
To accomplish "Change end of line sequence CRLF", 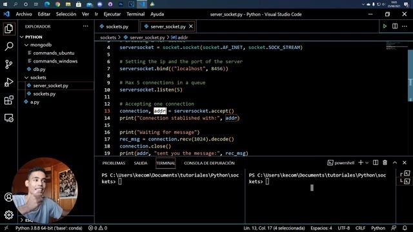I will (x=360, y=228).
